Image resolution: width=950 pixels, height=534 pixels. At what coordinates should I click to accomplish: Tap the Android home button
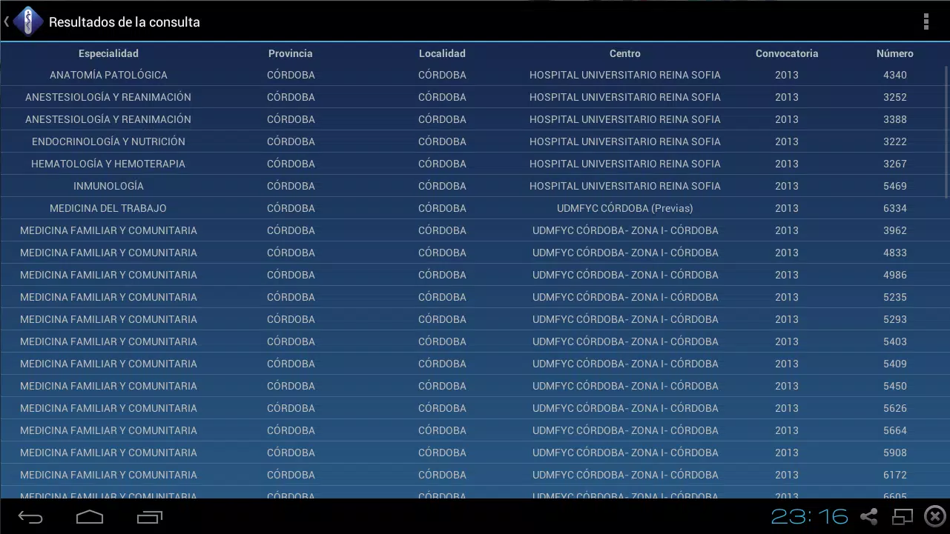pos(90,517)
